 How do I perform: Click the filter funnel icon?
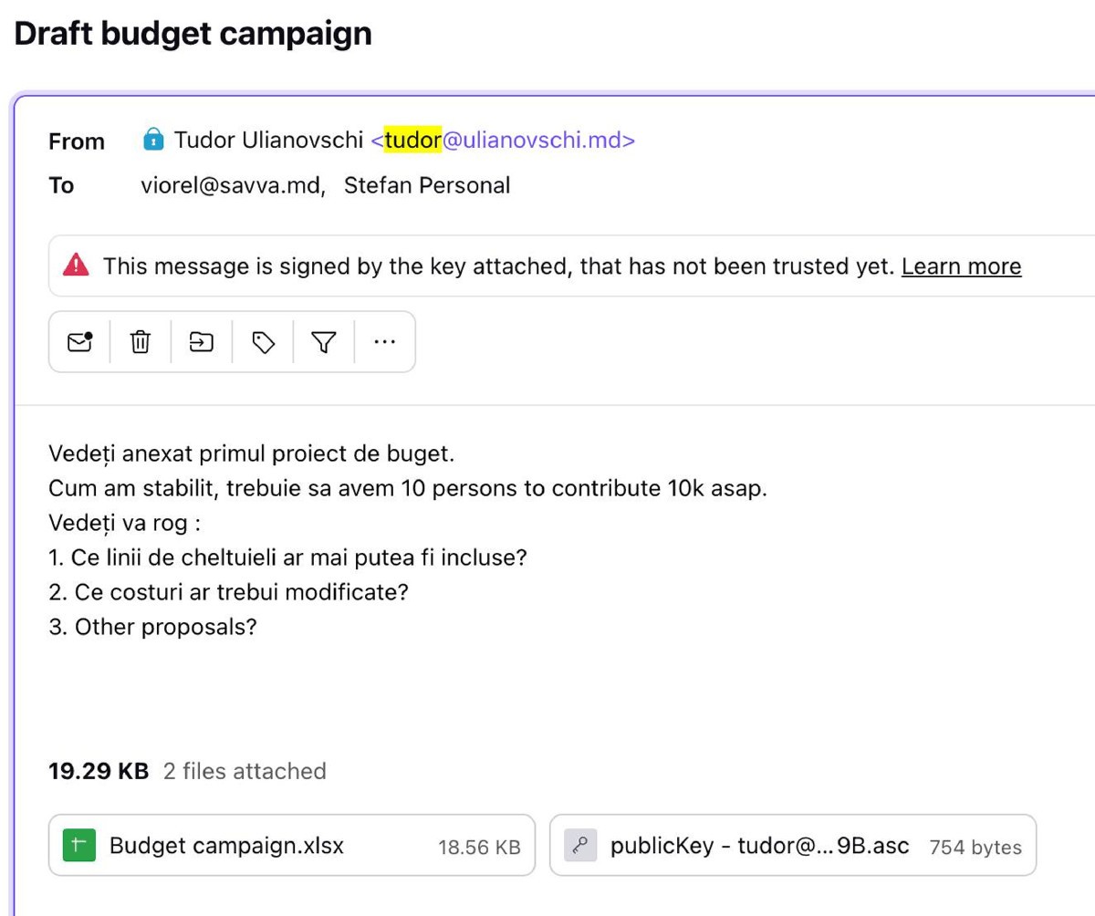tap(323, 342)
